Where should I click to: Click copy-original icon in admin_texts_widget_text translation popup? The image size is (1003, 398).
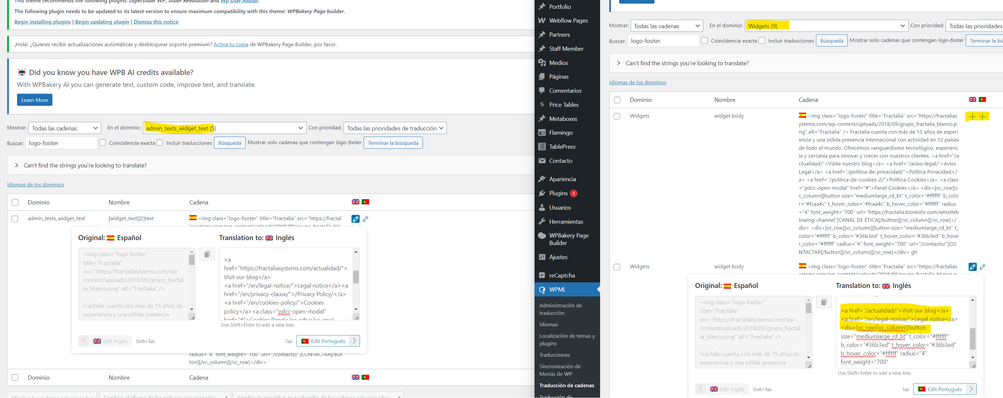(207, 254)
